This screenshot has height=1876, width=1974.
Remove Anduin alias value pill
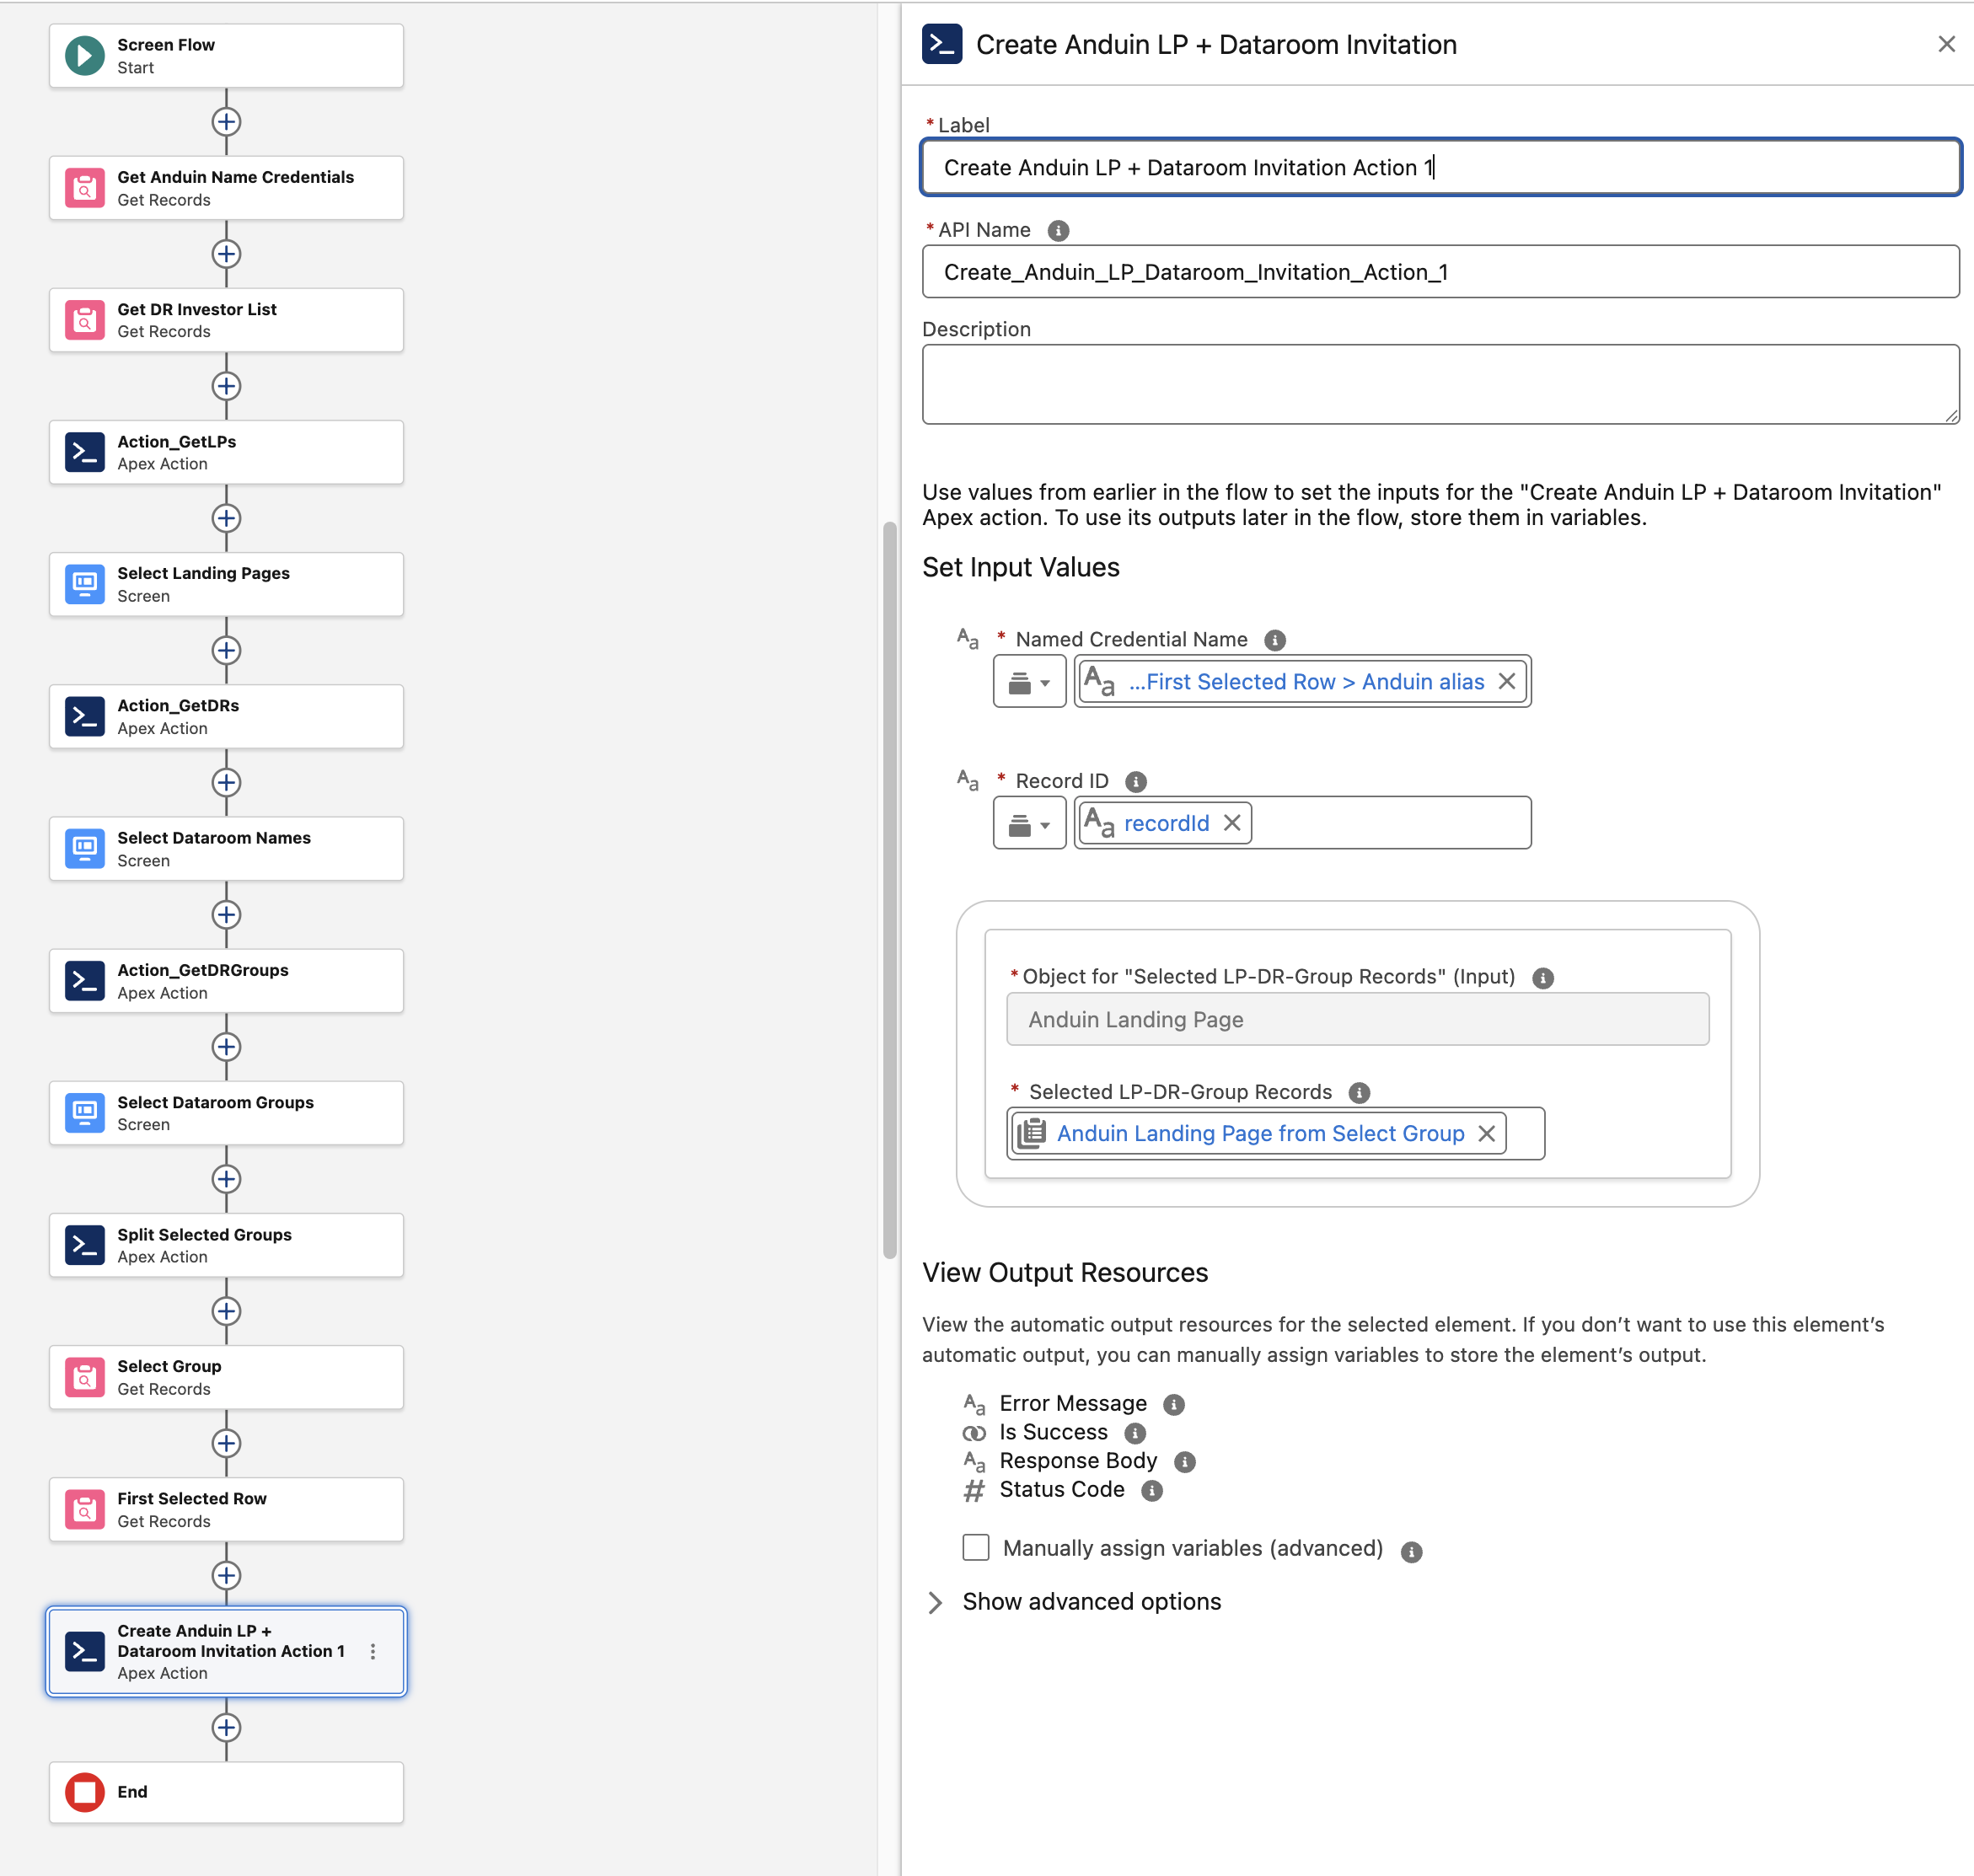coord(1506,681)
